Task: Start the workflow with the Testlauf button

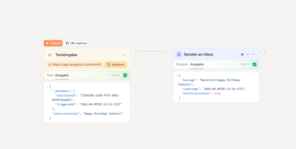Action: click(53, 43)
